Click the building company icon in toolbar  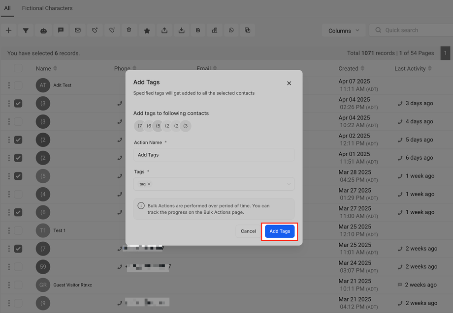pyautogui.click(x=215, y=30)
